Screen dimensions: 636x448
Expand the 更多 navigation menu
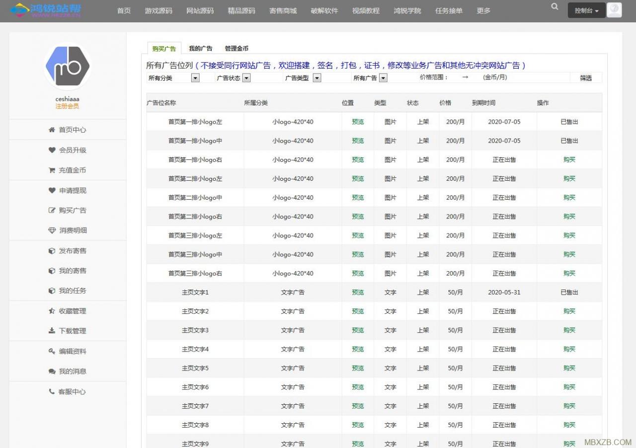[483, 10]
